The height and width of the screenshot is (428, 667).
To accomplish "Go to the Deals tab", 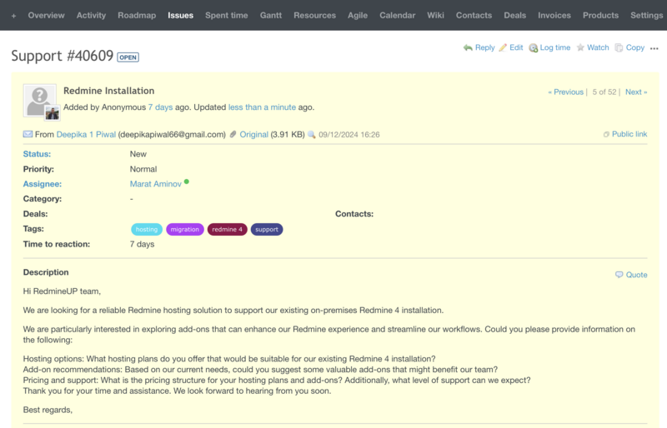I will tap(514, 15).
